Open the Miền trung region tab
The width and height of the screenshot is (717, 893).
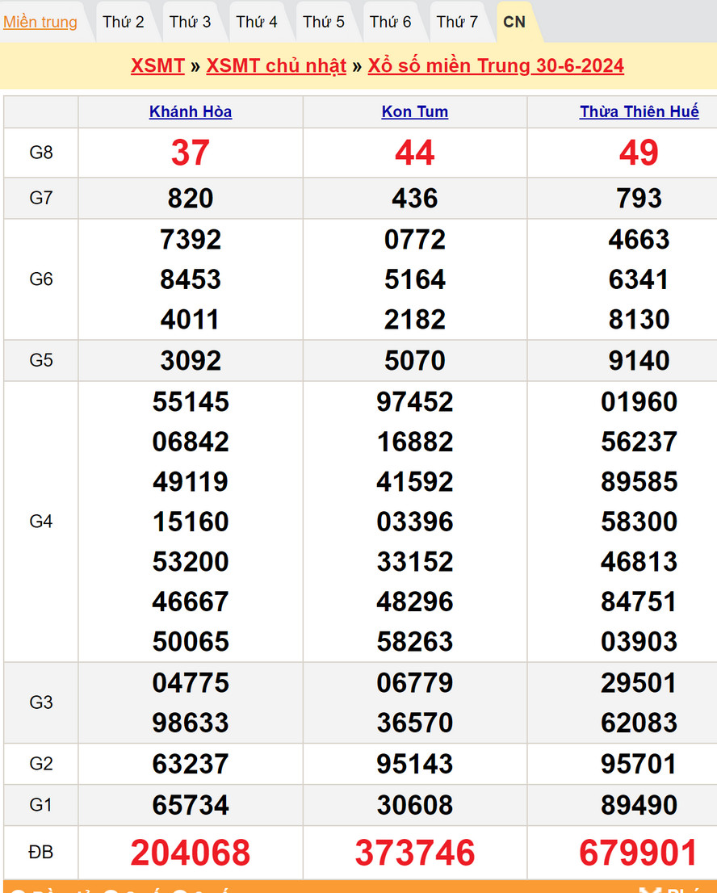(40, 22)
